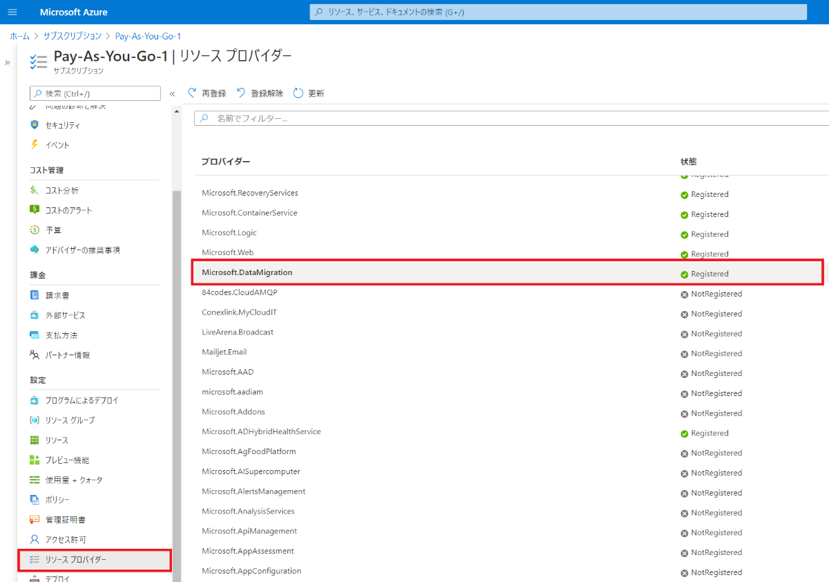Screen dimensions: 829x582
Task: Sort by プロバイダー column header
Action: [226, 161]
